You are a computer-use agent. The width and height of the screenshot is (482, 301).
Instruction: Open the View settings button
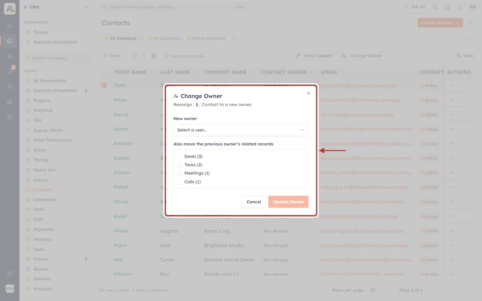465,56
